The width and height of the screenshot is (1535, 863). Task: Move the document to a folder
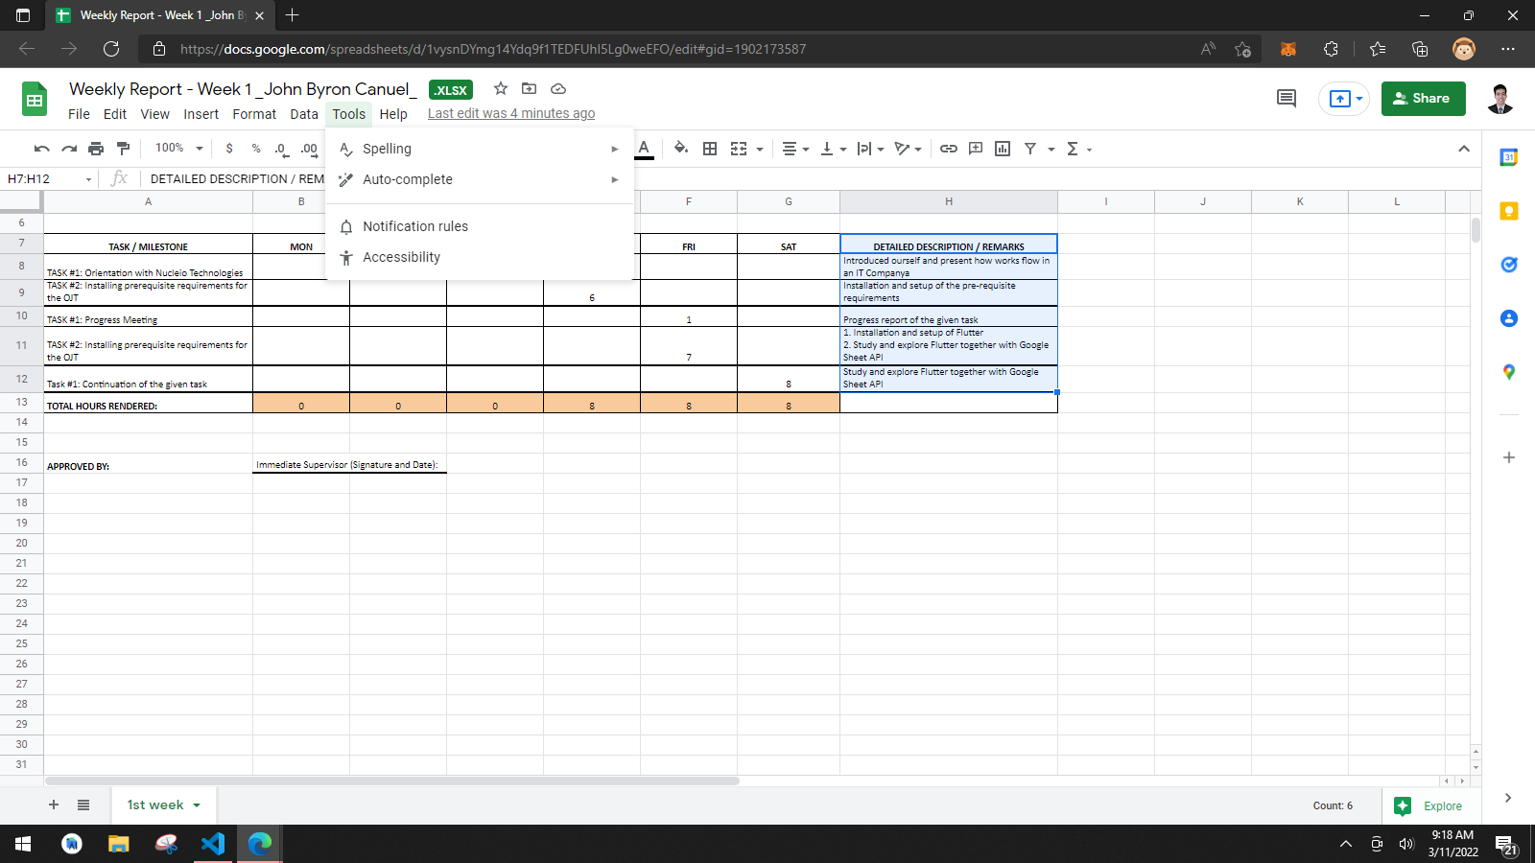(x=529, y=88)
